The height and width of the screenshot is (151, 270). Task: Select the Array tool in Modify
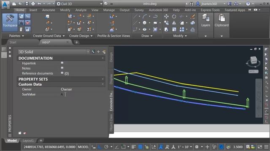182,29
